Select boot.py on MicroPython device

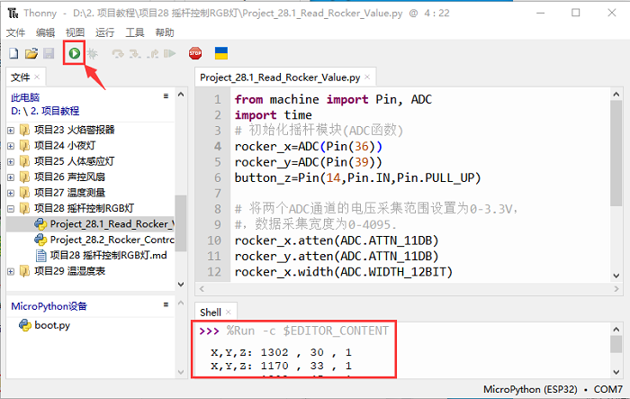(52, 325)
